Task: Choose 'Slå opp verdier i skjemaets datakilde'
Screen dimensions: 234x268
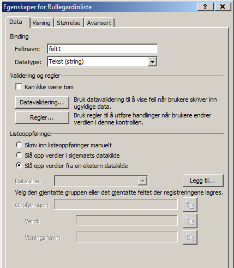Action: [19, 155]
